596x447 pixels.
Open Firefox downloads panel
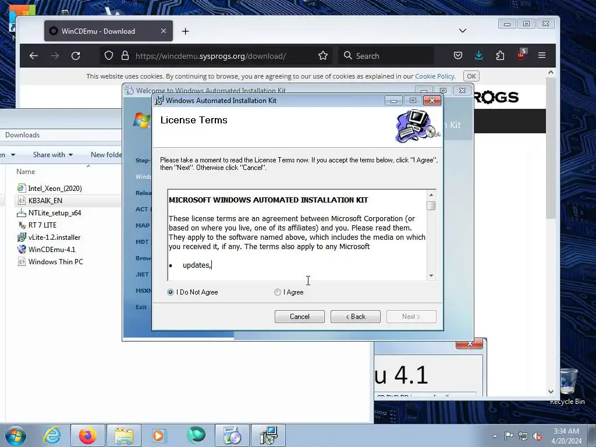pos(479,56)
